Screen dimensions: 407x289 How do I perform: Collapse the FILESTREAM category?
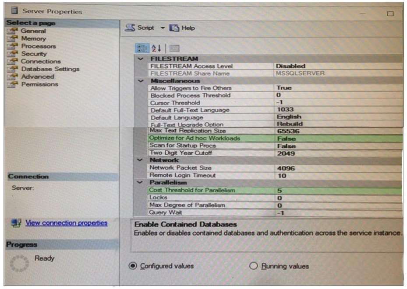tap(141, 59)
